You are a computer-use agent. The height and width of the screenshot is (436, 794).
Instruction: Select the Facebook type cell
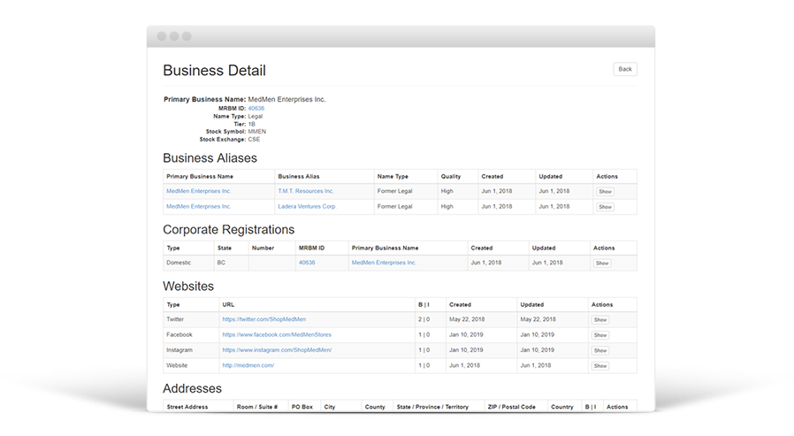pyautogui.click(x=179, y=334)
